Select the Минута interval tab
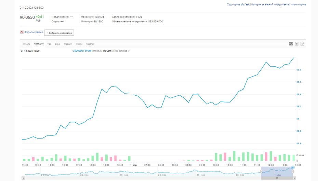 click(26, 44)
